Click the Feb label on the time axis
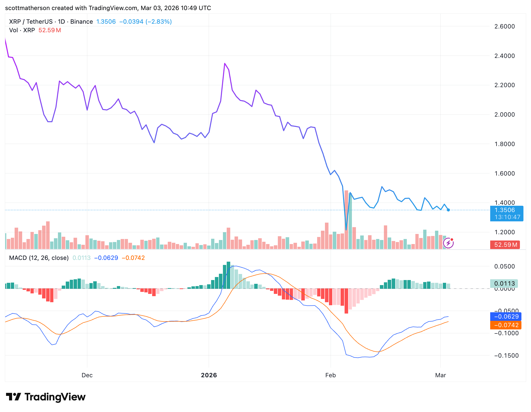 (x=330, y=375)
